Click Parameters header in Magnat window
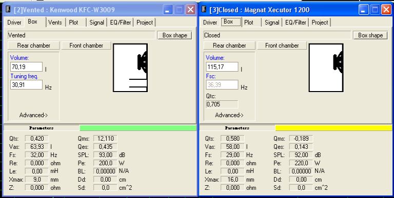This screenshot has width=394, height=198. coord(237,128)
